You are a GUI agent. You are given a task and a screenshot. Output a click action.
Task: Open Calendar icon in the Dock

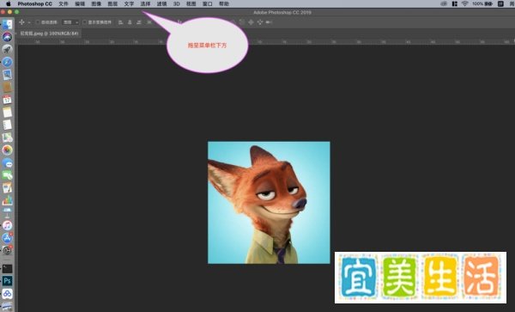[x=7, y=100]
